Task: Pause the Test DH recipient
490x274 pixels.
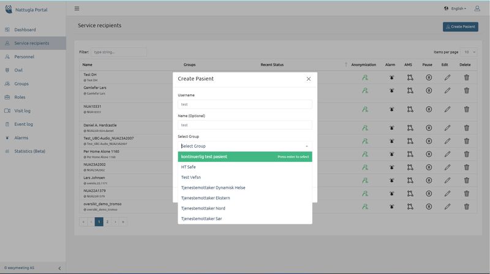Action: pyautogui.click(x=429, y=78)
